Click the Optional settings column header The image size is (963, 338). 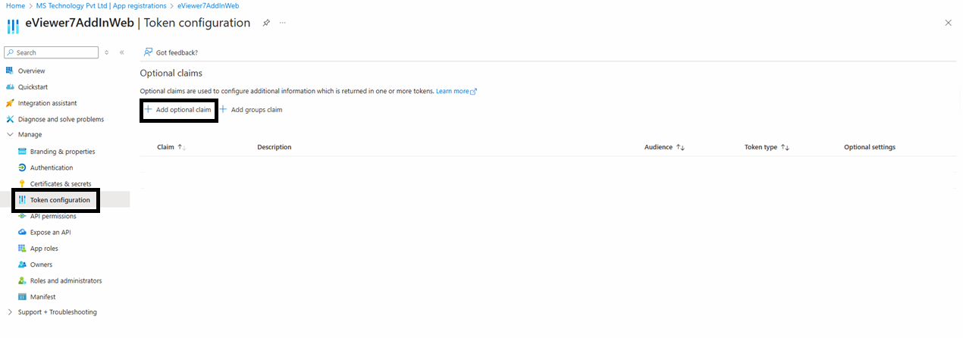(870, 147)
